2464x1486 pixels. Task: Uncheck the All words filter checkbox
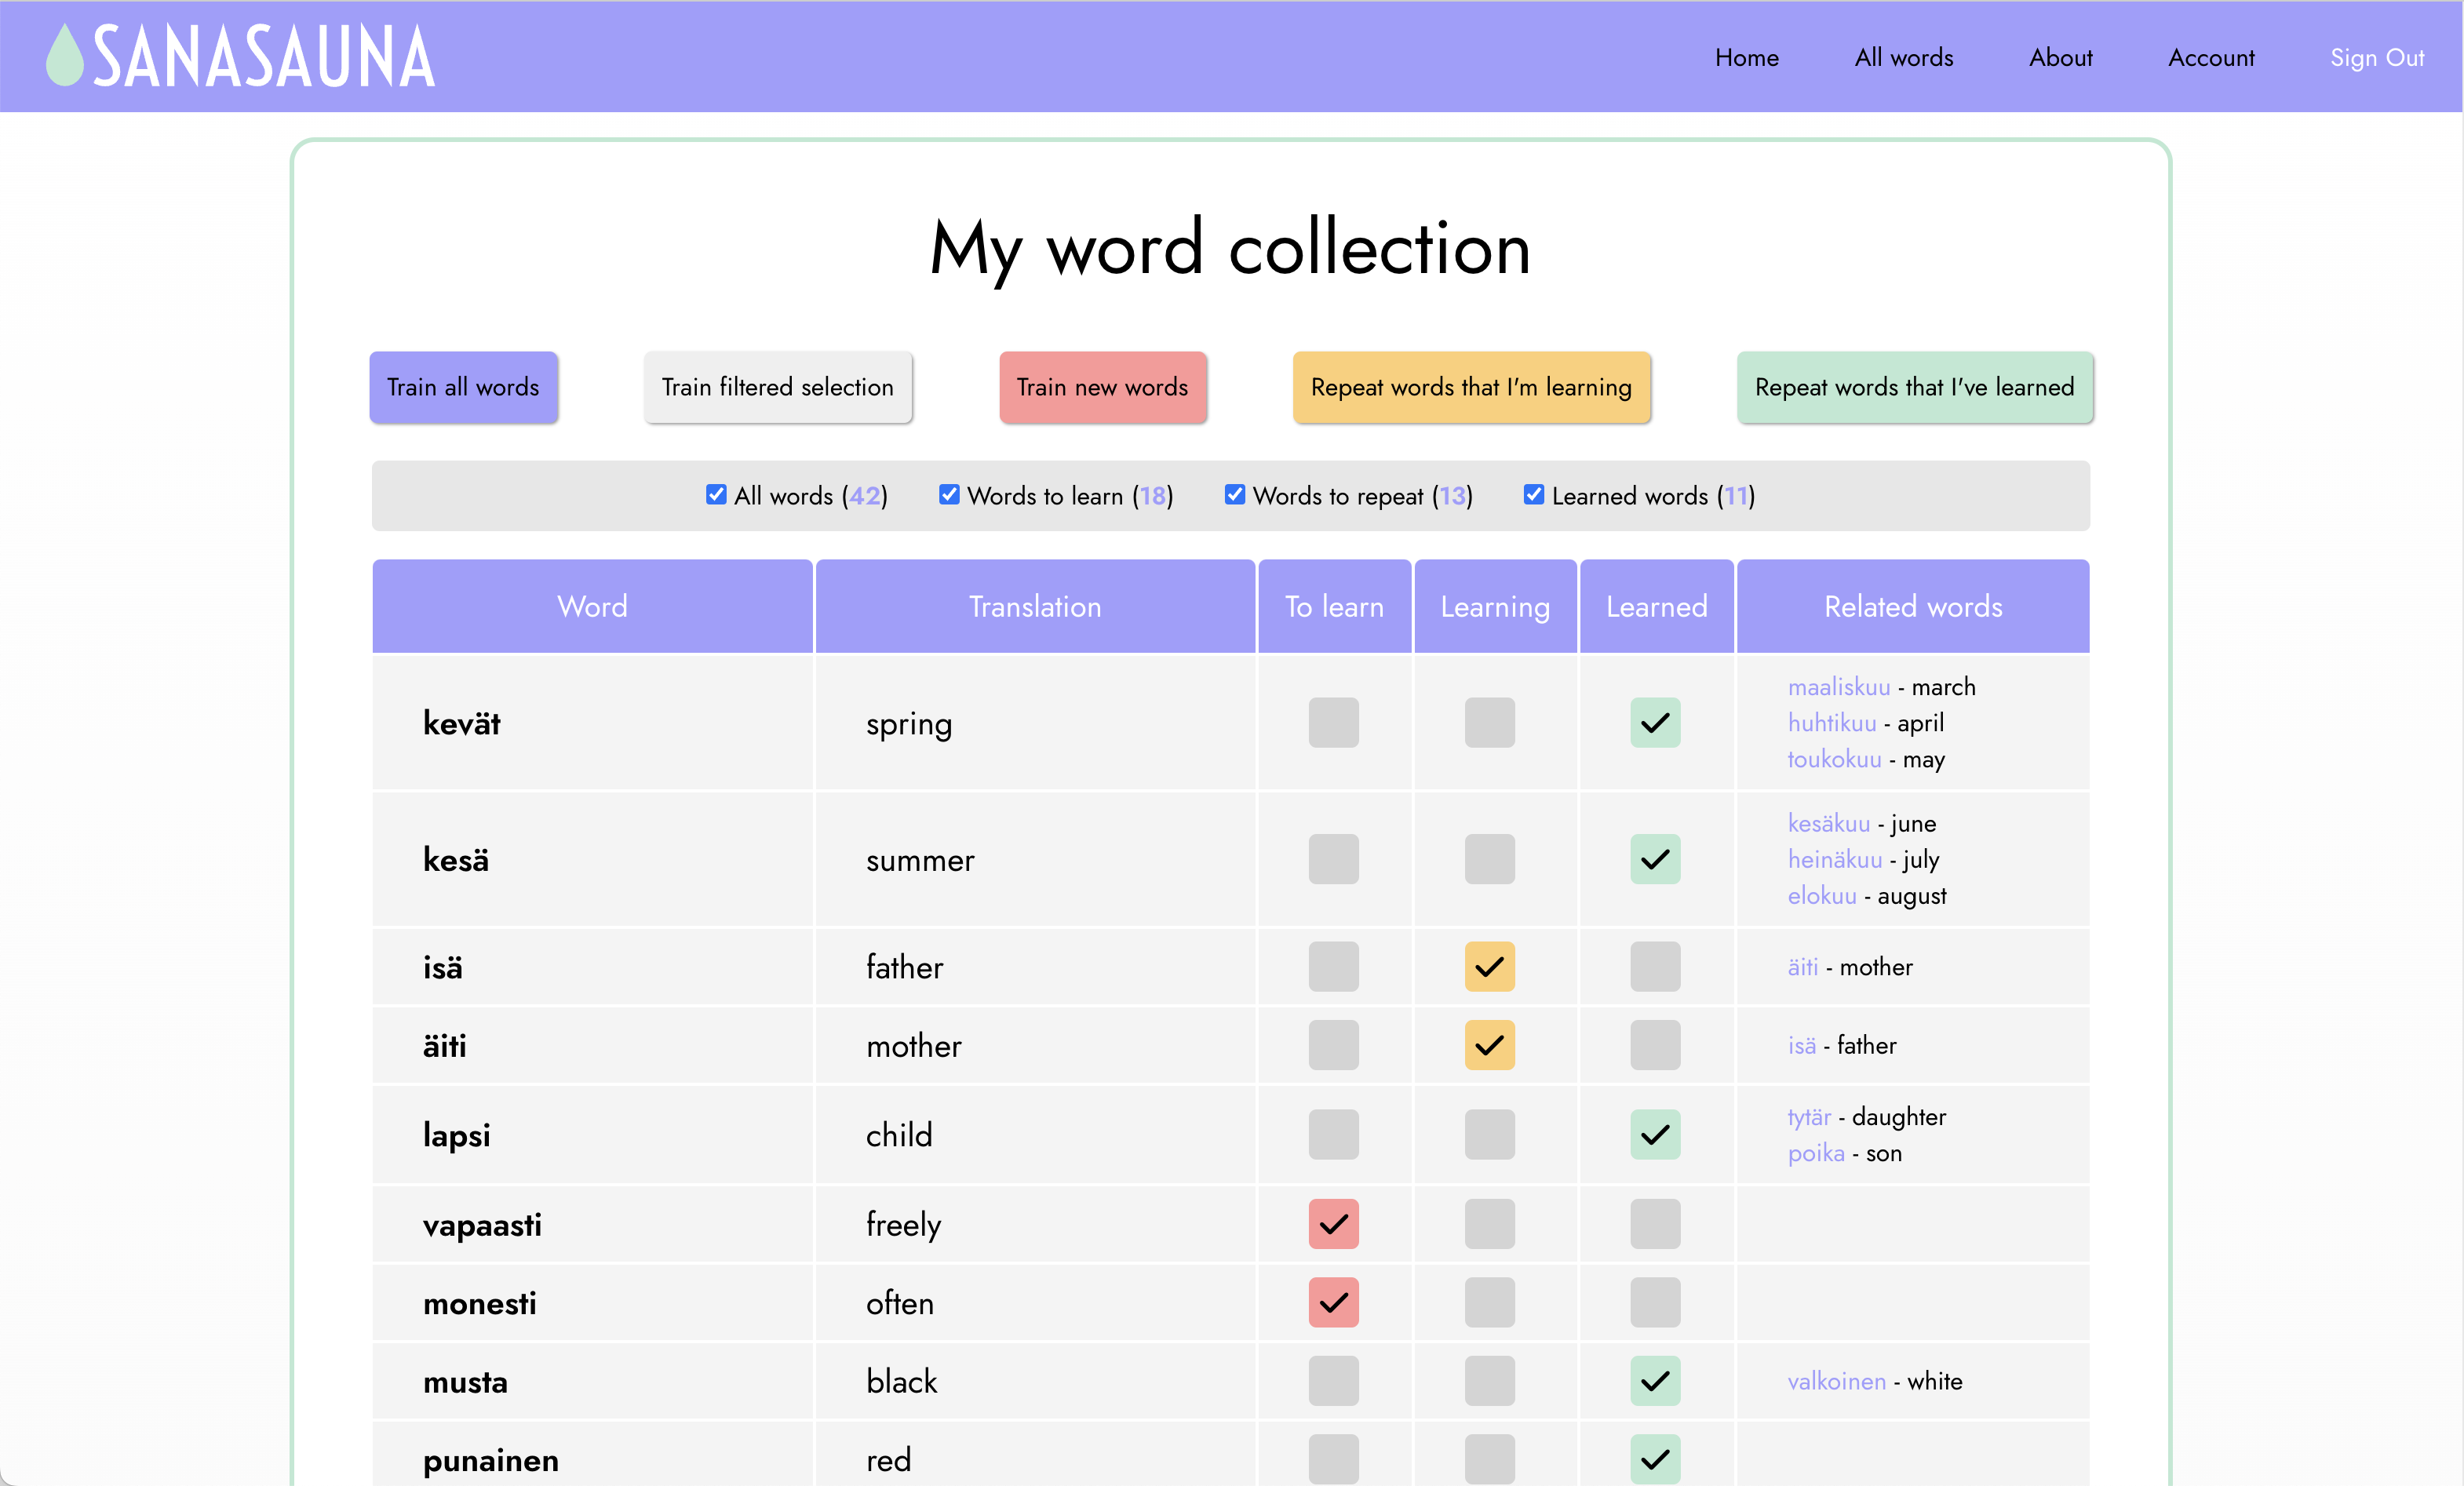click(716, 495)
